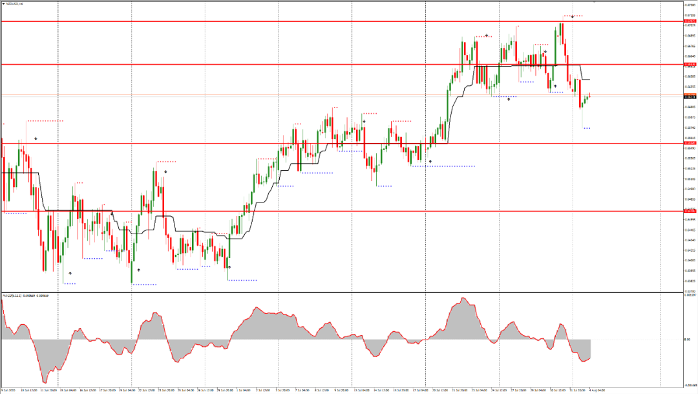Select the topmost red horizontal line
The height and width of the screenshot is (394, 698).
(323, 21)
